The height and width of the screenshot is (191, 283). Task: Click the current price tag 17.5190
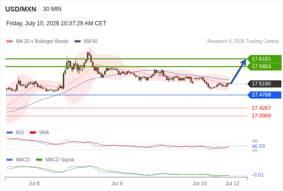(264, 84)
